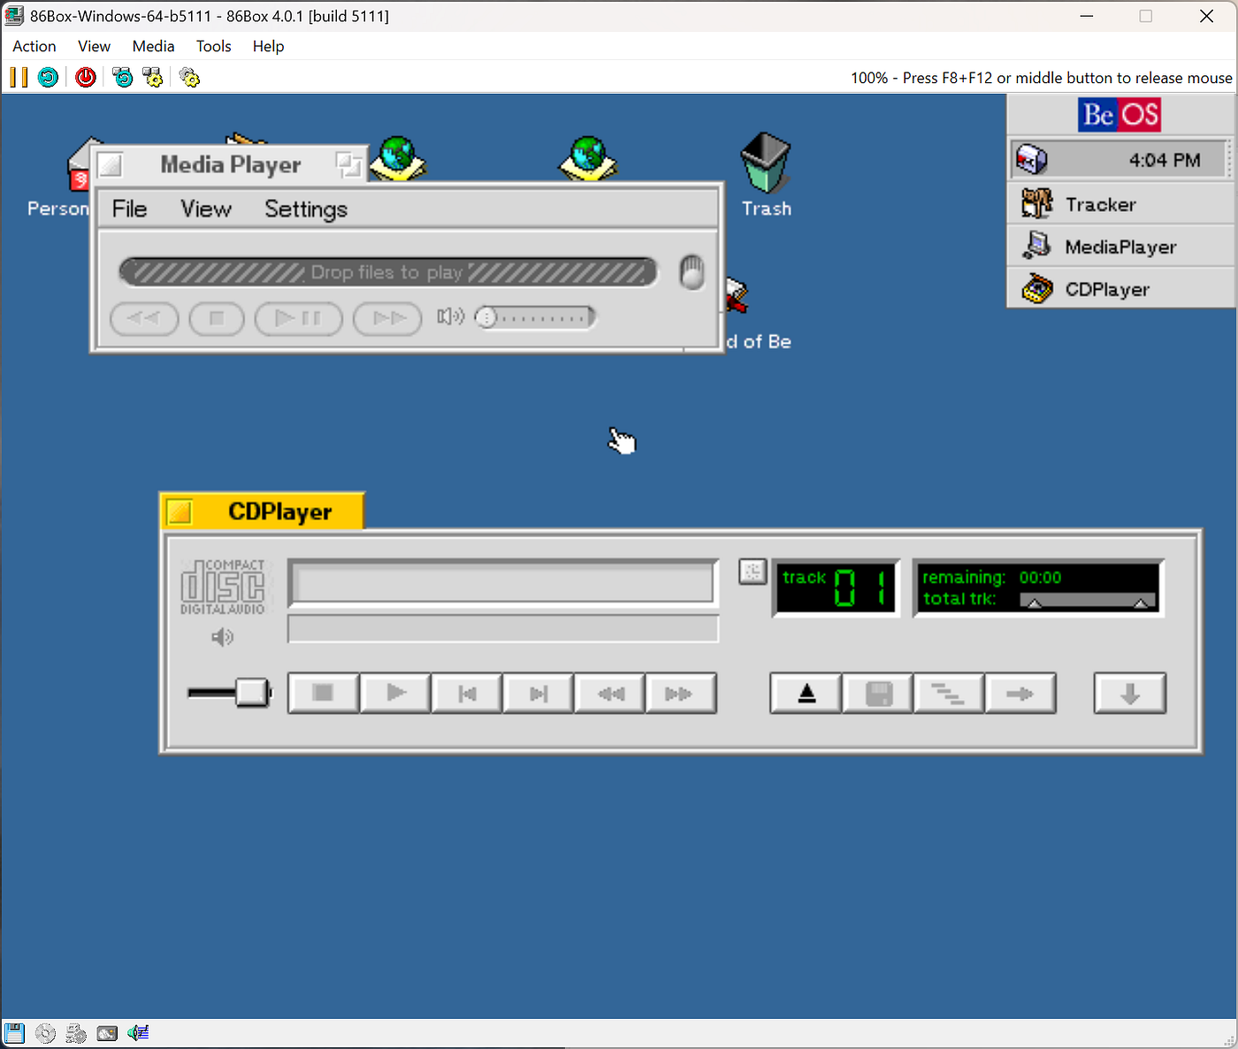This screenshot has height=1049, width=1238.
Task: Send Ctrl+Alt+Del via toolbar icon
Action: click(123, 78)
